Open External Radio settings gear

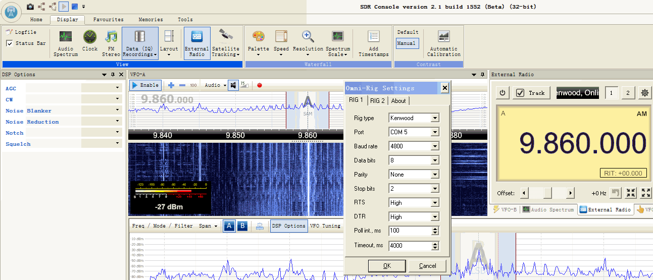(x=644, y=93)
